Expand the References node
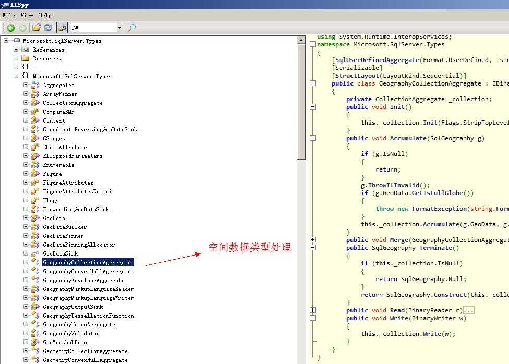Screen dimensions: 509x364 [16, 50]
